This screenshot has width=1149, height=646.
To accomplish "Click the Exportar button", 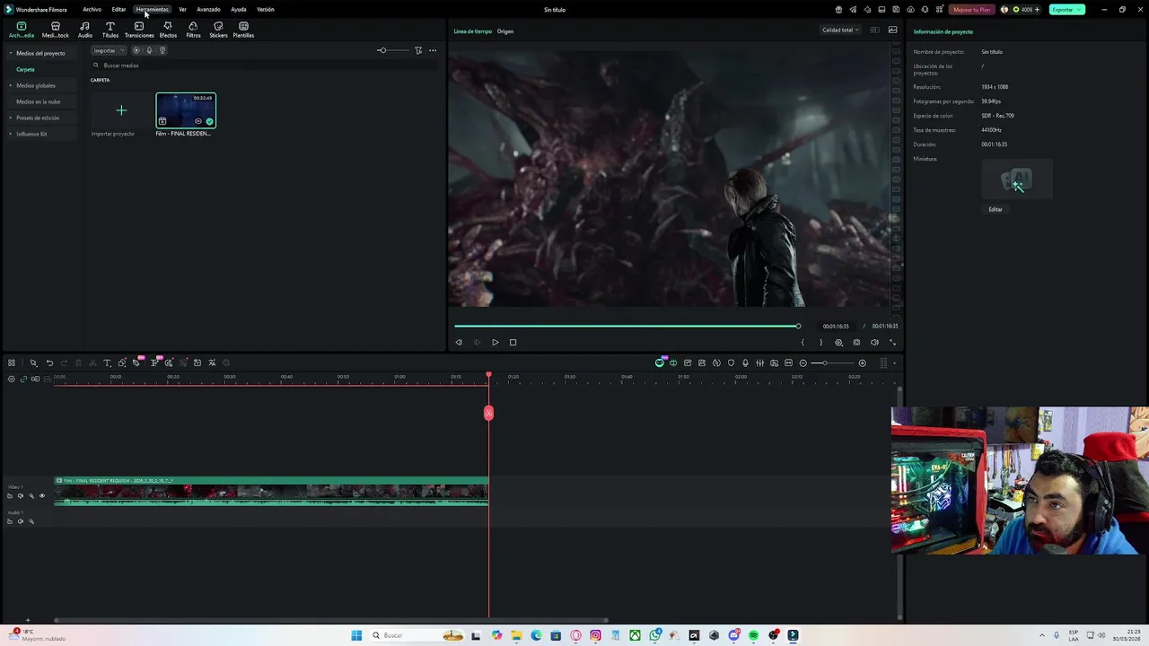I will tap(1066, 9).
